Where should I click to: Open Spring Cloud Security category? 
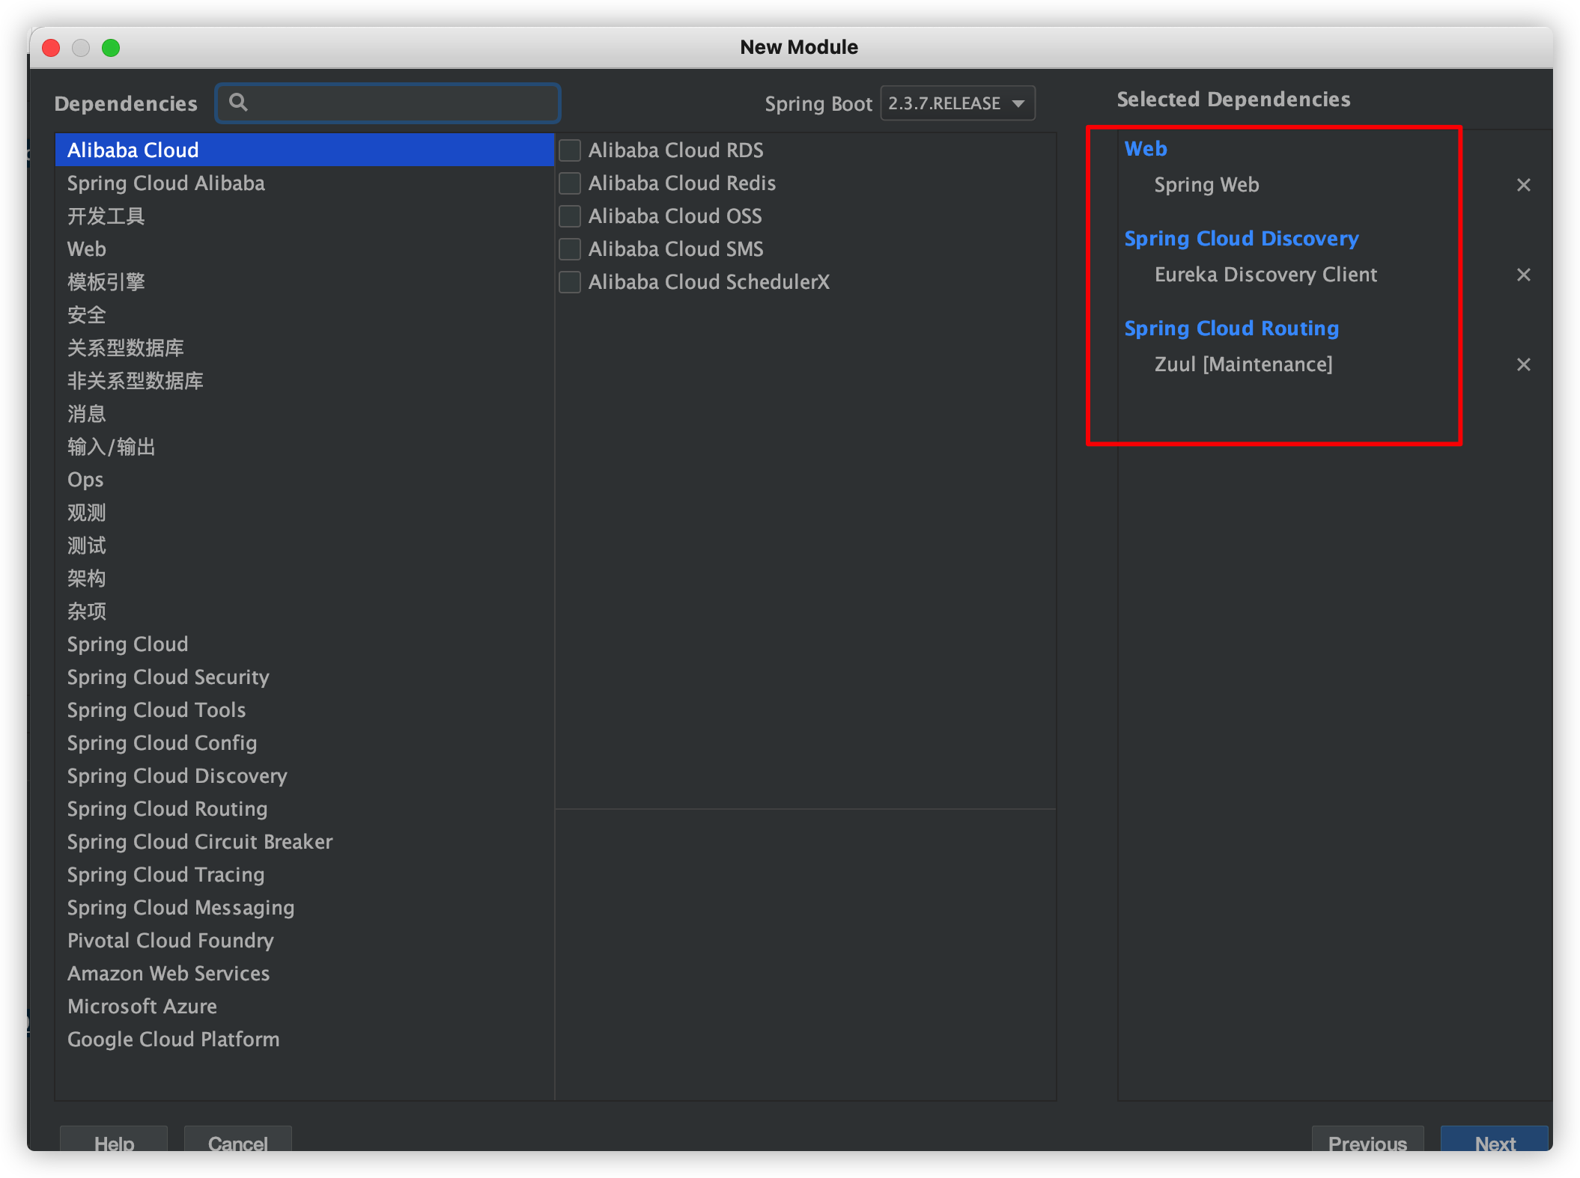click(304, 677)
